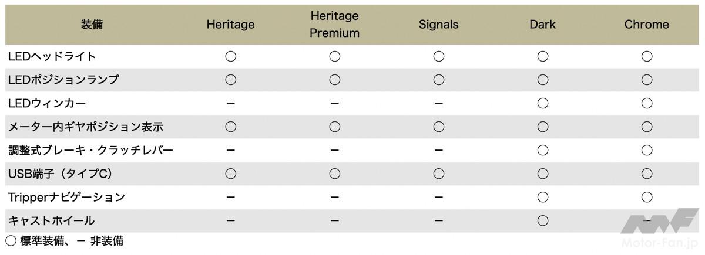Click Tripperナビゲーション circle under Chrome
This screenshot has width=705, height=255.
point(646,198)
